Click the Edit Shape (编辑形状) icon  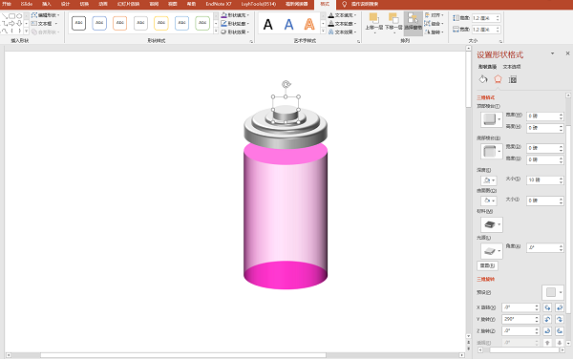coord(34,15)
